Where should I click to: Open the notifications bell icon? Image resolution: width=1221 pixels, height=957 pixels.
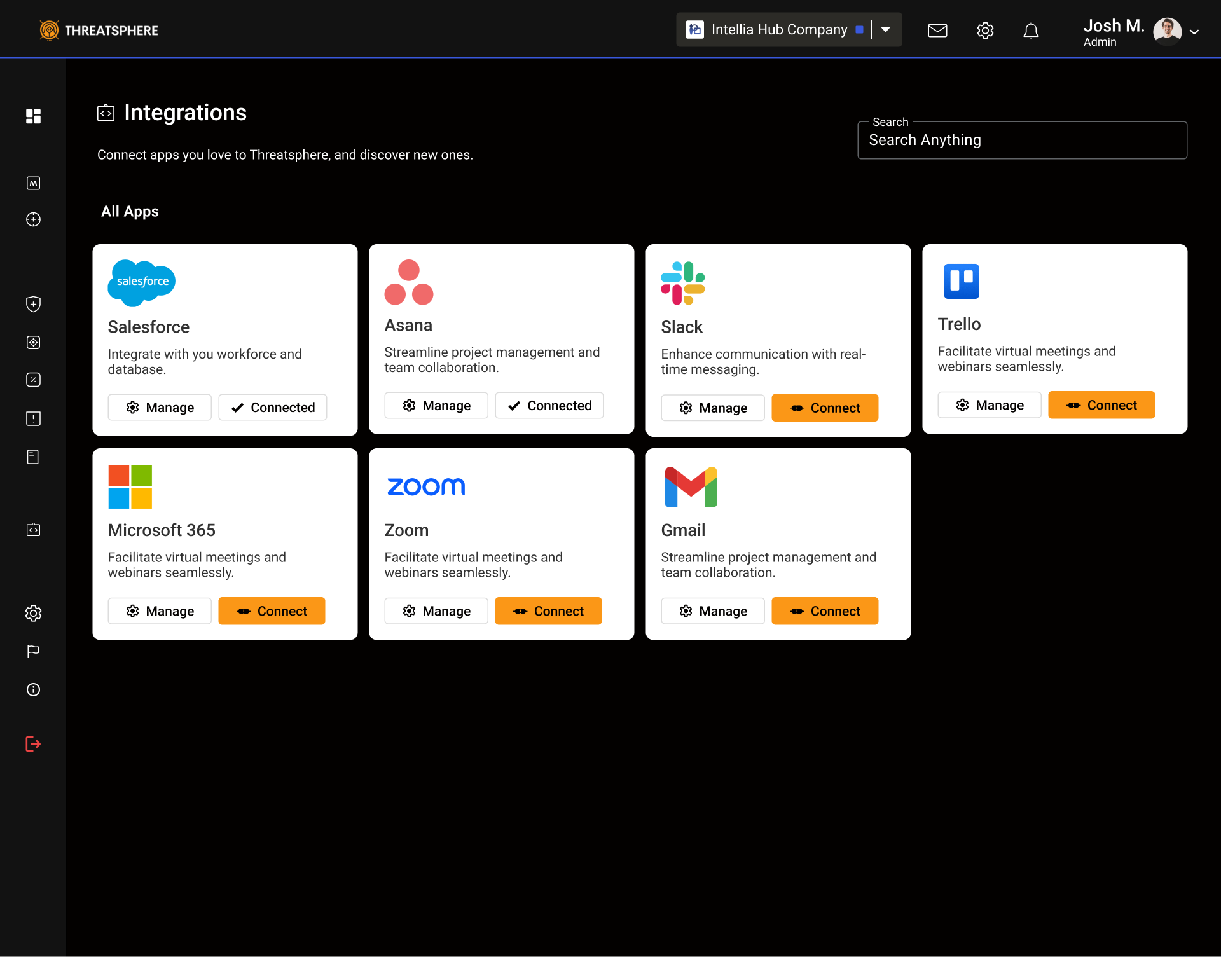tap(1031, 30)
